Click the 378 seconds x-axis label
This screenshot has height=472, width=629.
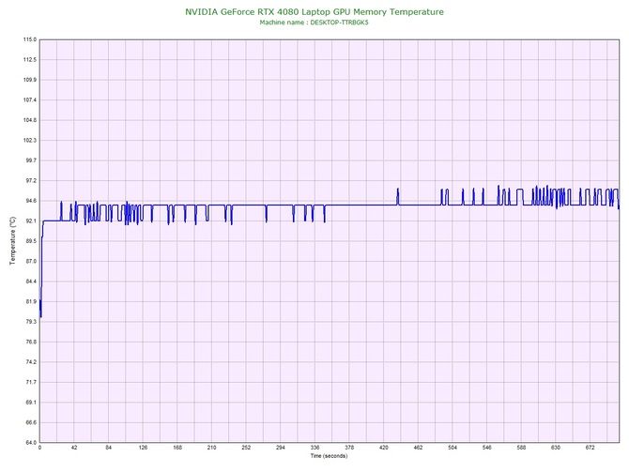[x=349, y=448]
